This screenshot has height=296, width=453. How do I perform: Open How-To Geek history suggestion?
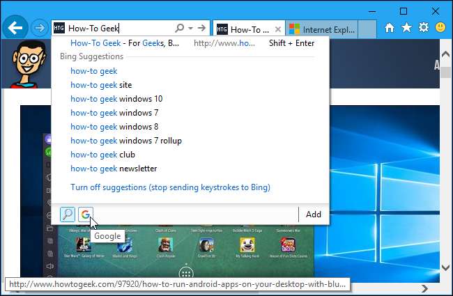click(190, 43)
